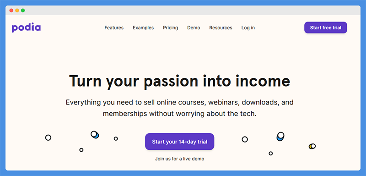Click the yellow minimize window dot
This screenshot has height=176, width=366.
[17, 10]
